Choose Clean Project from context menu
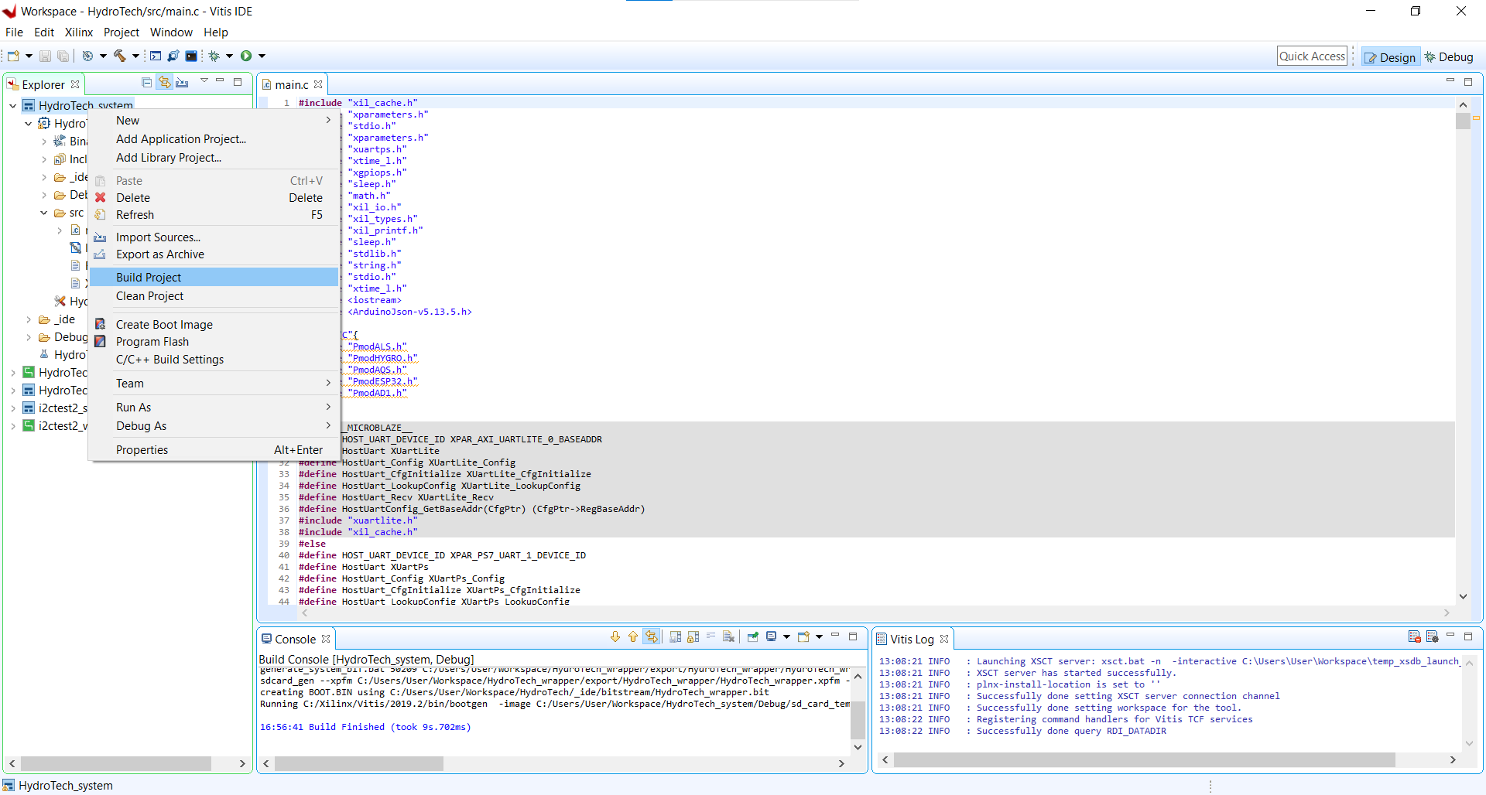The height and width of the screenshot is (795, 1486). click(149, 296)
